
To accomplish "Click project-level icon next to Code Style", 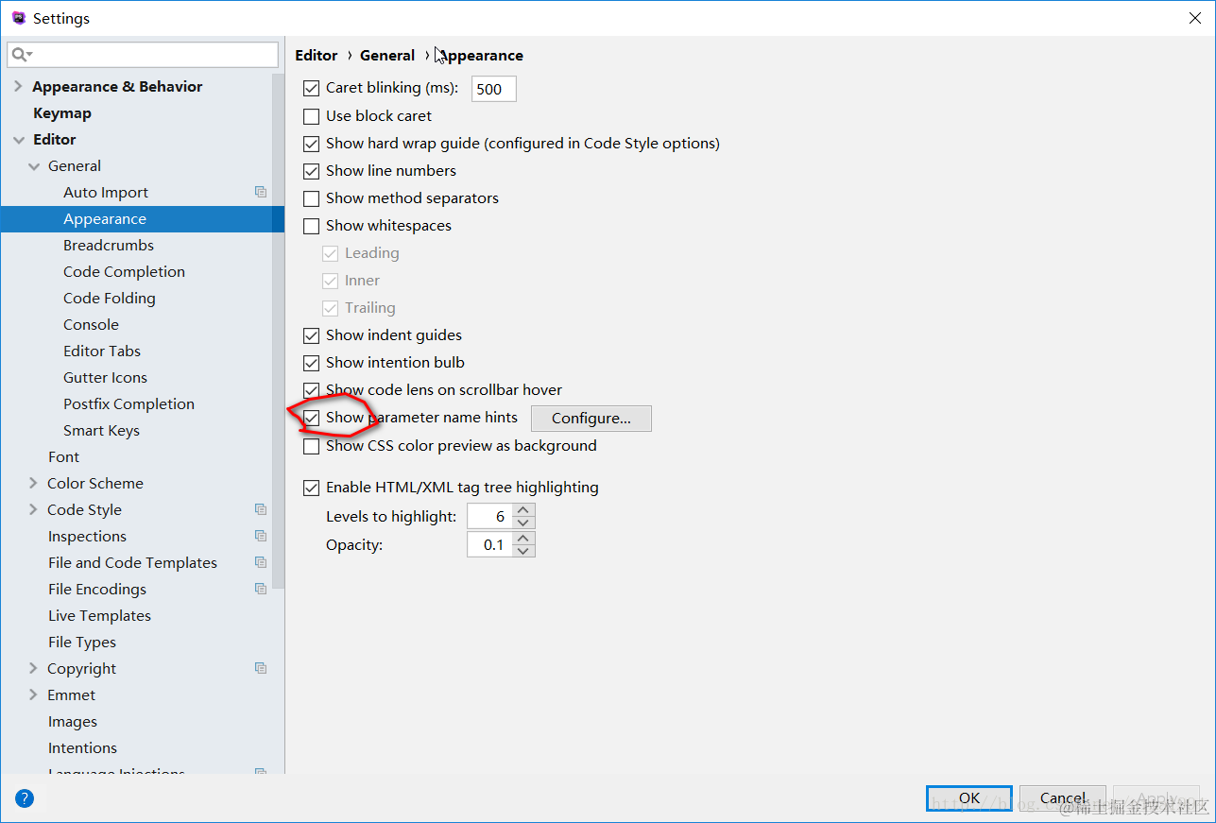I will [x=261, y=509].
